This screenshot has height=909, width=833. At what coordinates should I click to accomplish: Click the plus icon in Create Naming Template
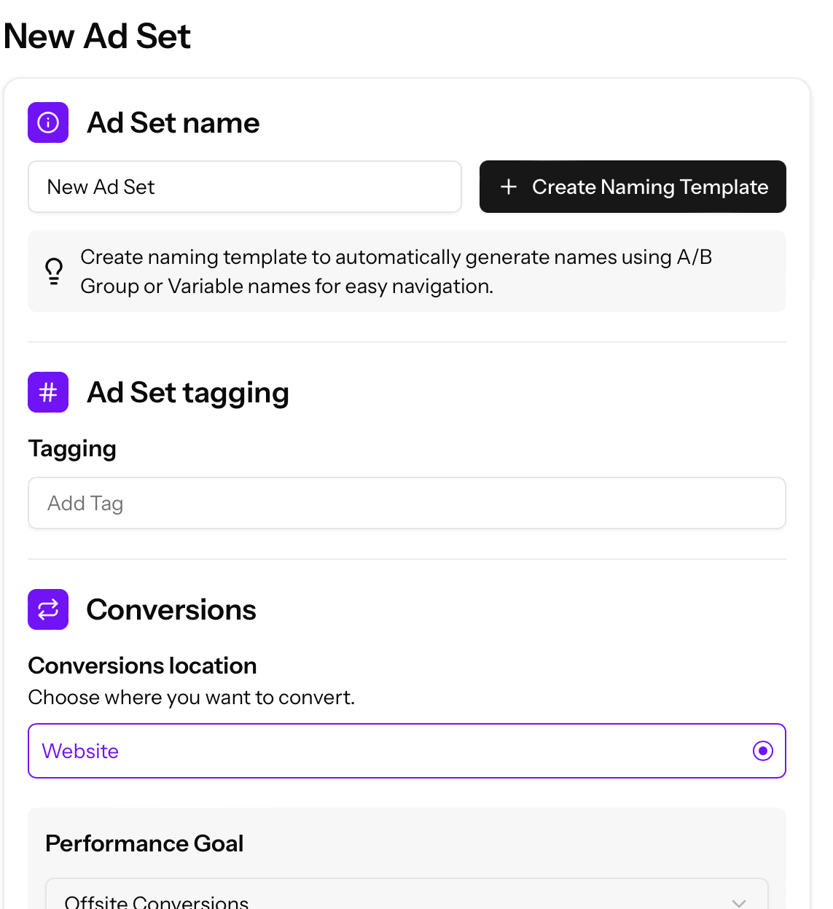[x=509, y=187]
